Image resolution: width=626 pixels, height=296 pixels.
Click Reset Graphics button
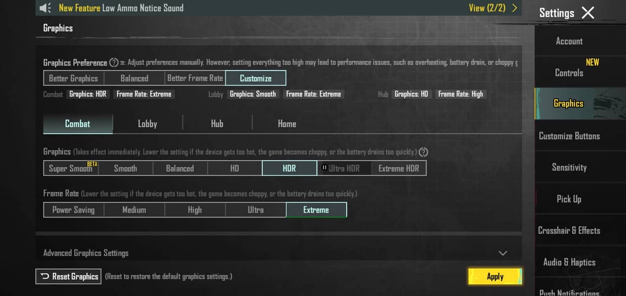pos(68,276)
